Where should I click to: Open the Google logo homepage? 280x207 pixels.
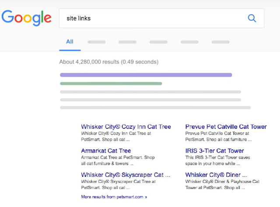(27, 18)
